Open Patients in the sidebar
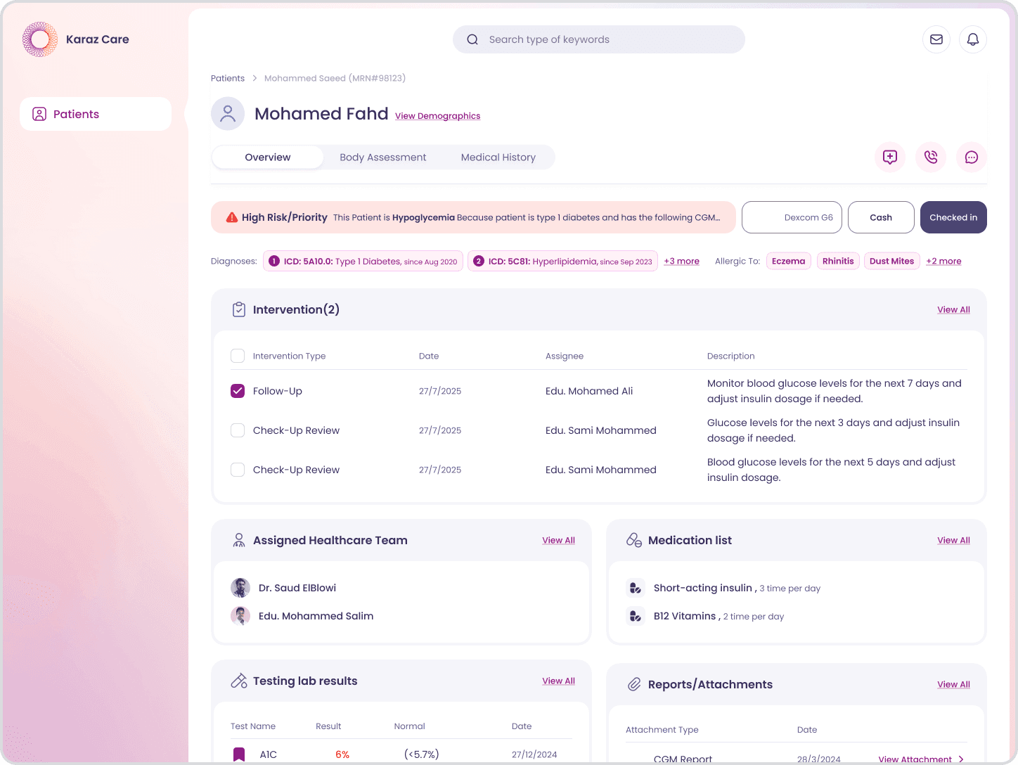This screenshot has height=765, width=1018. (x=96, y=114)
